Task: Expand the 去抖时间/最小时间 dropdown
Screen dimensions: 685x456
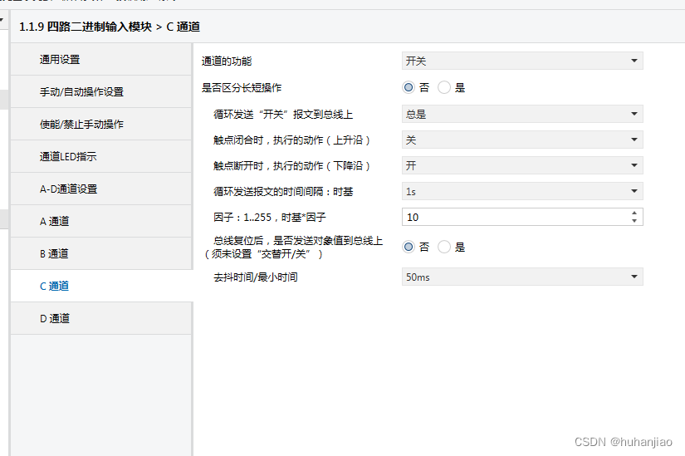Action: coord(522,277)
